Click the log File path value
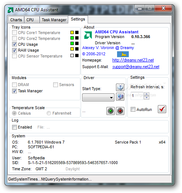 click(x=48, y=127)
